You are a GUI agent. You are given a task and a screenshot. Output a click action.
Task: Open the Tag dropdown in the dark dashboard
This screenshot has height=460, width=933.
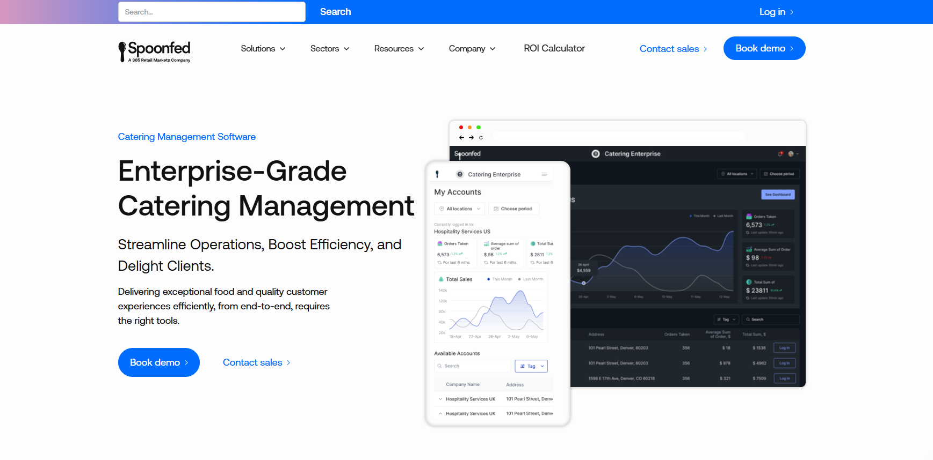tap(727, 320)
